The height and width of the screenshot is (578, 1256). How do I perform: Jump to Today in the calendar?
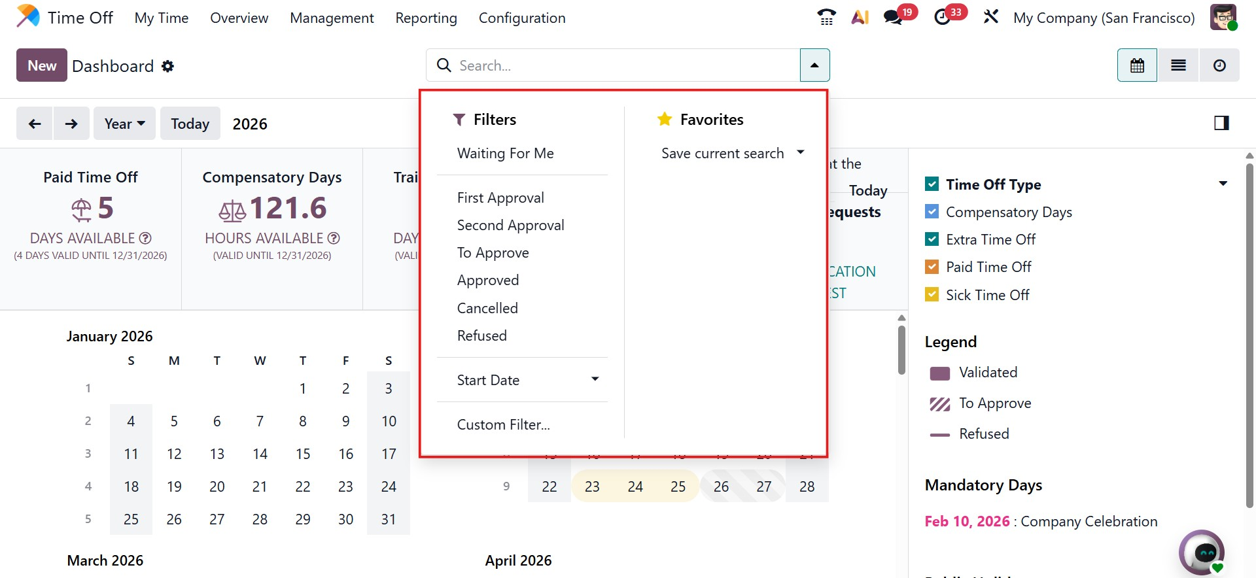pyautogui.click(x=190, y=124)
